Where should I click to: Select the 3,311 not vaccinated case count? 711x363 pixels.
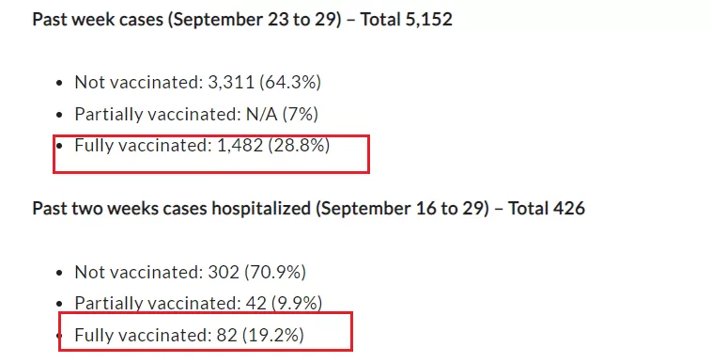(x=231, y=82)
